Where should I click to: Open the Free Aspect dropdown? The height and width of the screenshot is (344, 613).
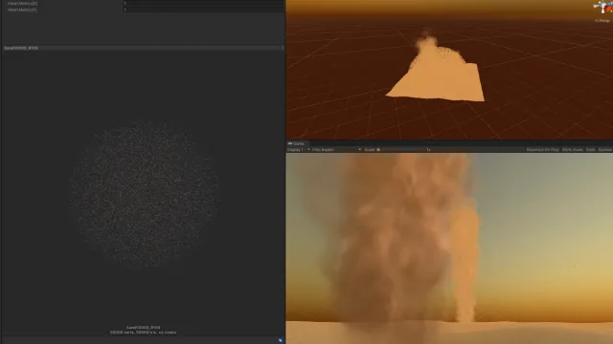pos(336,150)
